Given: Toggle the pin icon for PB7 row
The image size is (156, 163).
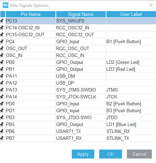Looking at the screenshot, I should pyautogui.click(x=2, y=138).
